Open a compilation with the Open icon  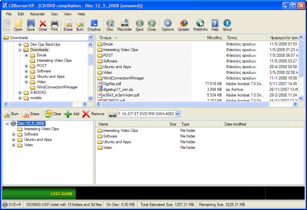(18, 25)
